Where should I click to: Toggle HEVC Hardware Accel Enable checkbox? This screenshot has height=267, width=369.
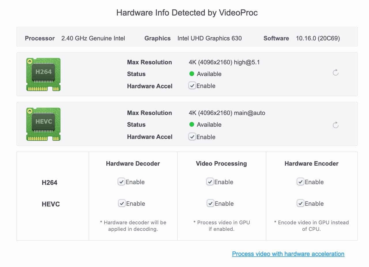click(192, 137)
